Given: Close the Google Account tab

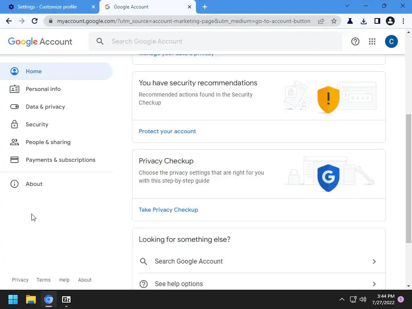Looking at the screenshot, I should point(190,7).
